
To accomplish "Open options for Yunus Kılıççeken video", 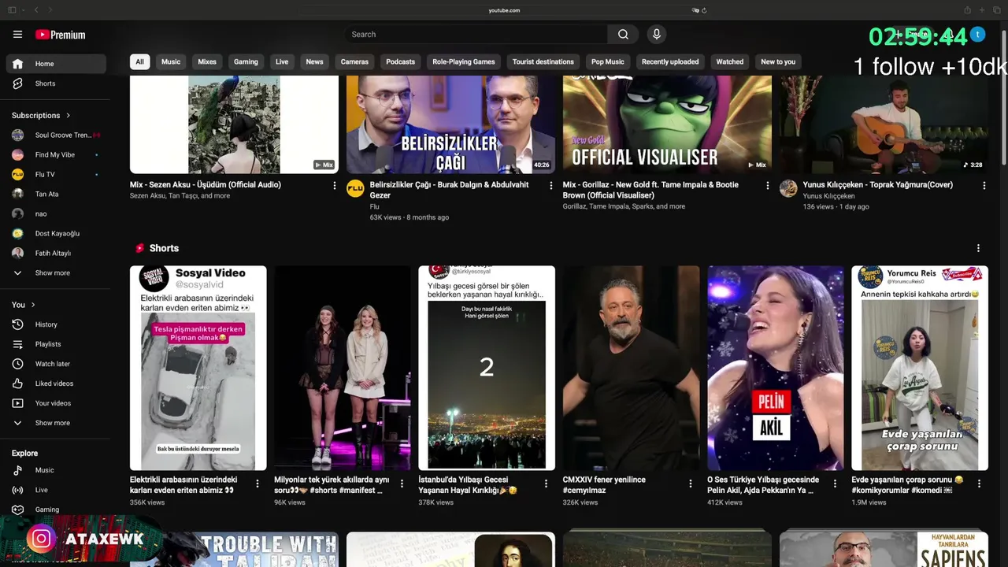I will click(x=984, y=186).
